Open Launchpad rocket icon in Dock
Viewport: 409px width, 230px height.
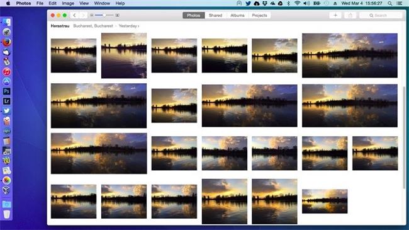pos(6,32)
